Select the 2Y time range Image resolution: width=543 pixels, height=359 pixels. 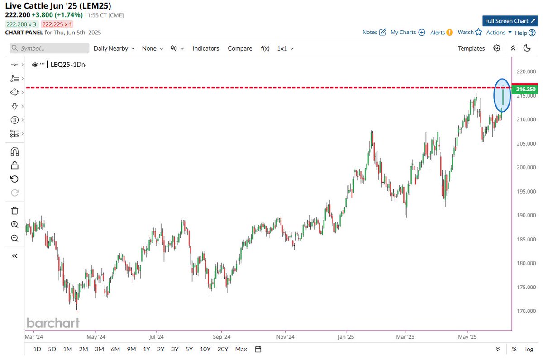(161, 349)
